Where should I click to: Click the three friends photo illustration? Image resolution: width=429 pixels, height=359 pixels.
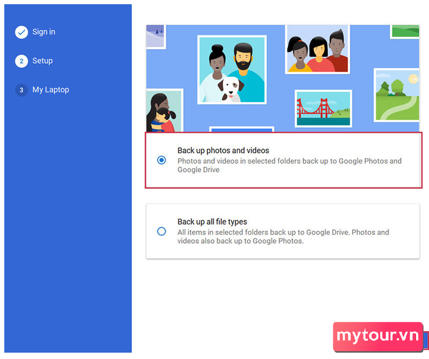point(317,50)
